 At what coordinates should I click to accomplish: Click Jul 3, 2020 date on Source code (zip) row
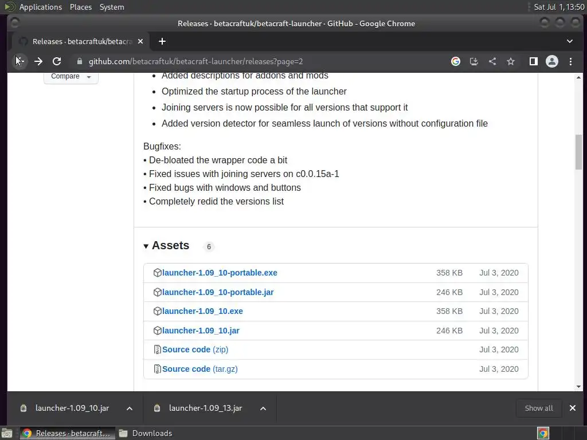[499, 349]
